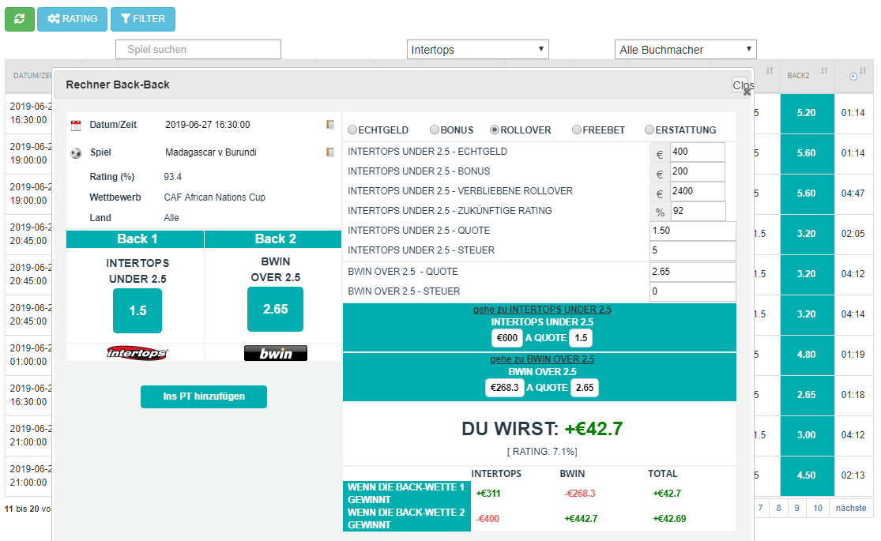
Task: Sort by the clock time column icon
Action: pyautogui.click(x=853, y=77)
